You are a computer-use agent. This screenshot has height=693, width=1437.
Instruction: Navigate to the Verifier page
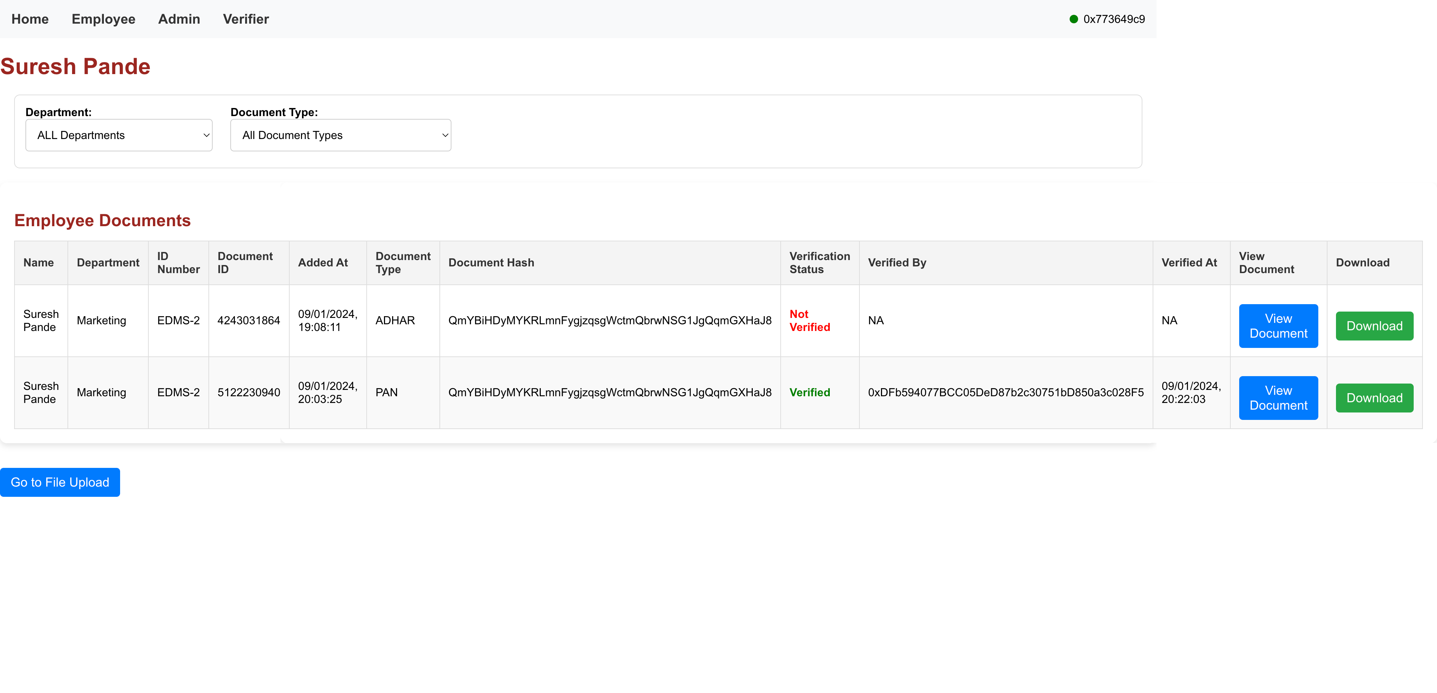tap(246, 19)
